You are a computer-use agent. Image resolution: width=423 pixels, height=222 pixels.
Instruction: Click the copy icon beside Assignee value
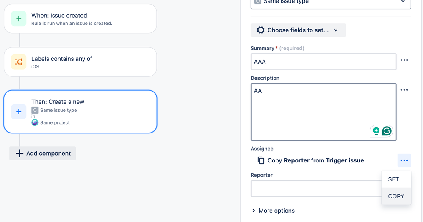pos(261,160)
